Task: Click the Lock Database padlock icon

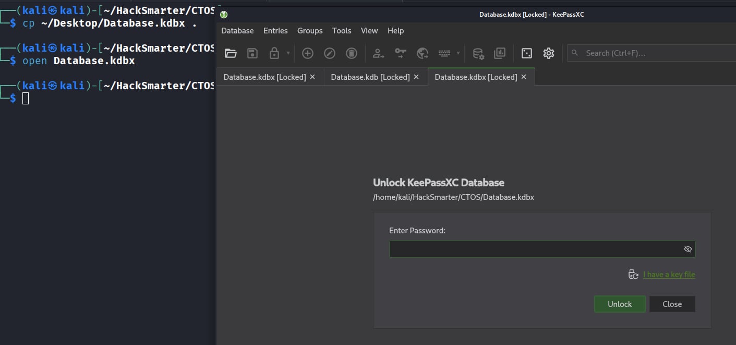Action: [274, 53]
